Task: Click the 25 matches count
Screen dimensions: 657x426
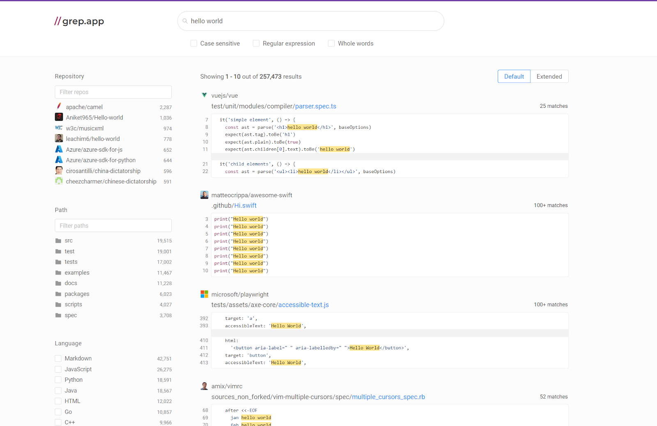Action: [x=554, y=106]
